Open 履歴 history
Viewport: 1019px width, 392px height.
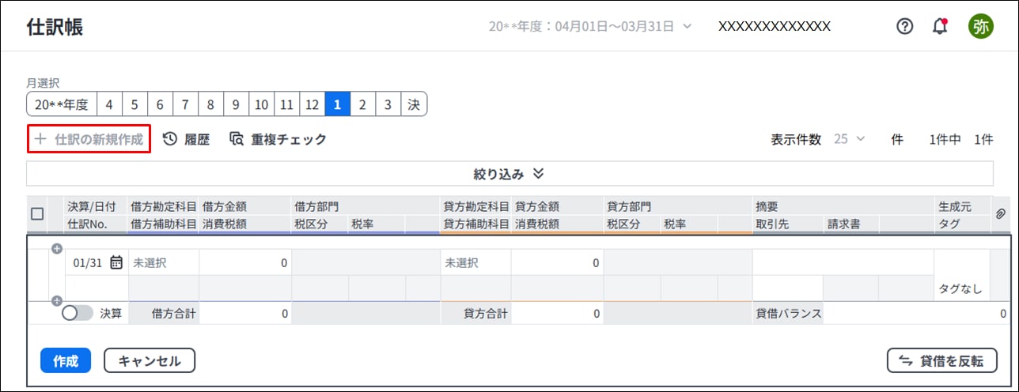pyautogui.click(x=187, y=139)
